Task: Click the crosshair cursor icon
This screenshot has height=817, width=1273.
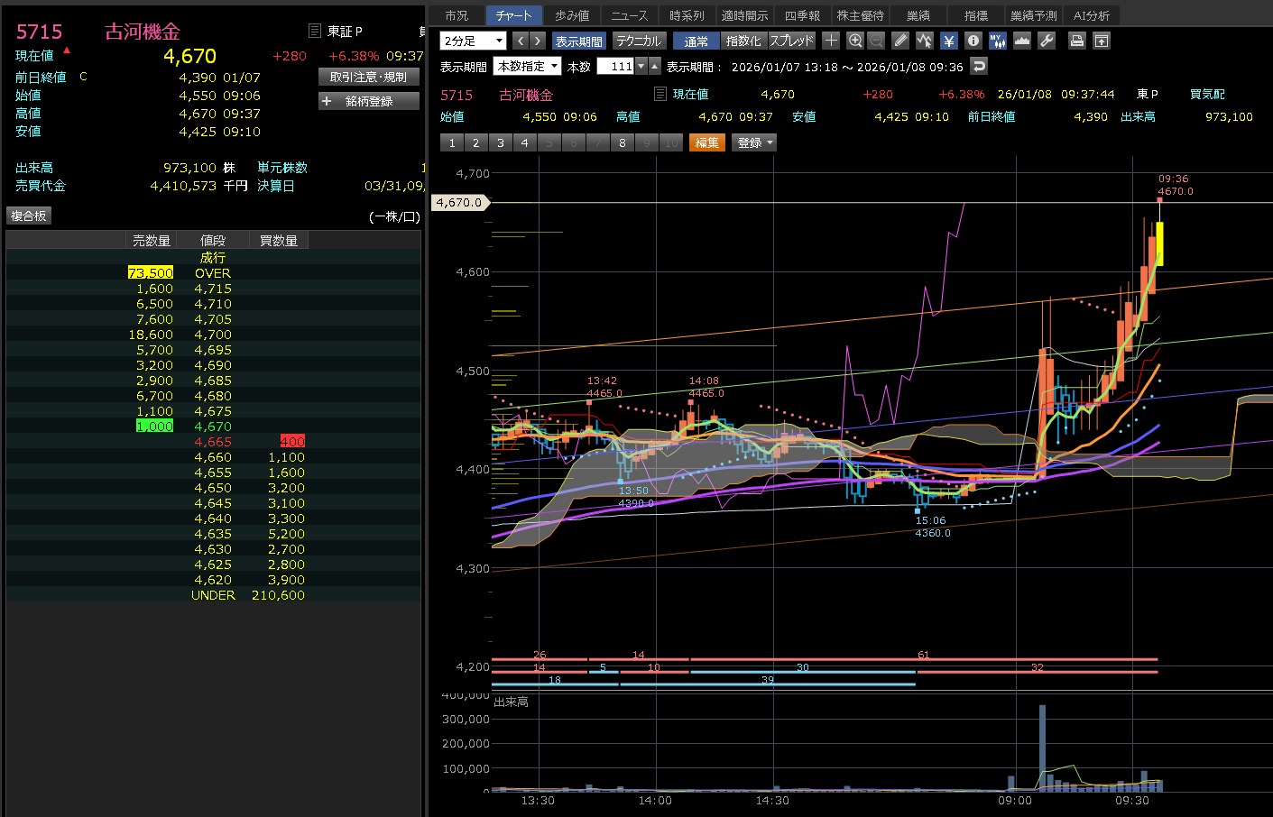Action: coord(831,41)
